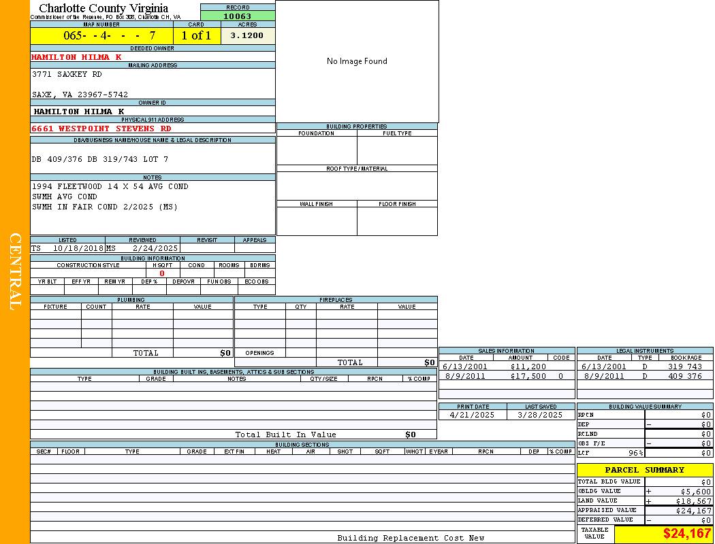The image size is (715, 544).
Task: Select the land value $18,567
Action: pyautogui.click(x=683, y=500)
